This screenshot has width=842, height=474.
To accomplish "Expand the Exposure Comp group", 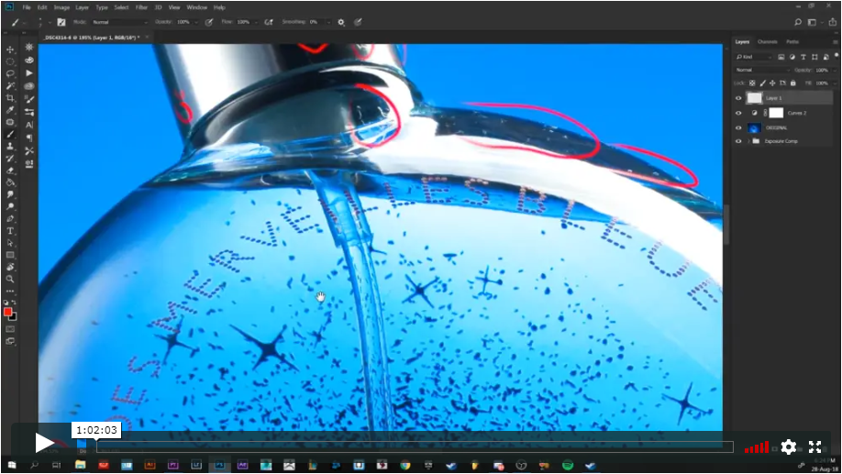I will 748,141.
